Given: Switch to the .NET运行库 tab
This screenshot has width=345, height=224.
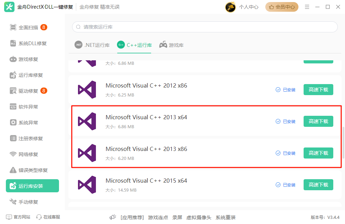Looking at the screenshot, I should point(92,45).
